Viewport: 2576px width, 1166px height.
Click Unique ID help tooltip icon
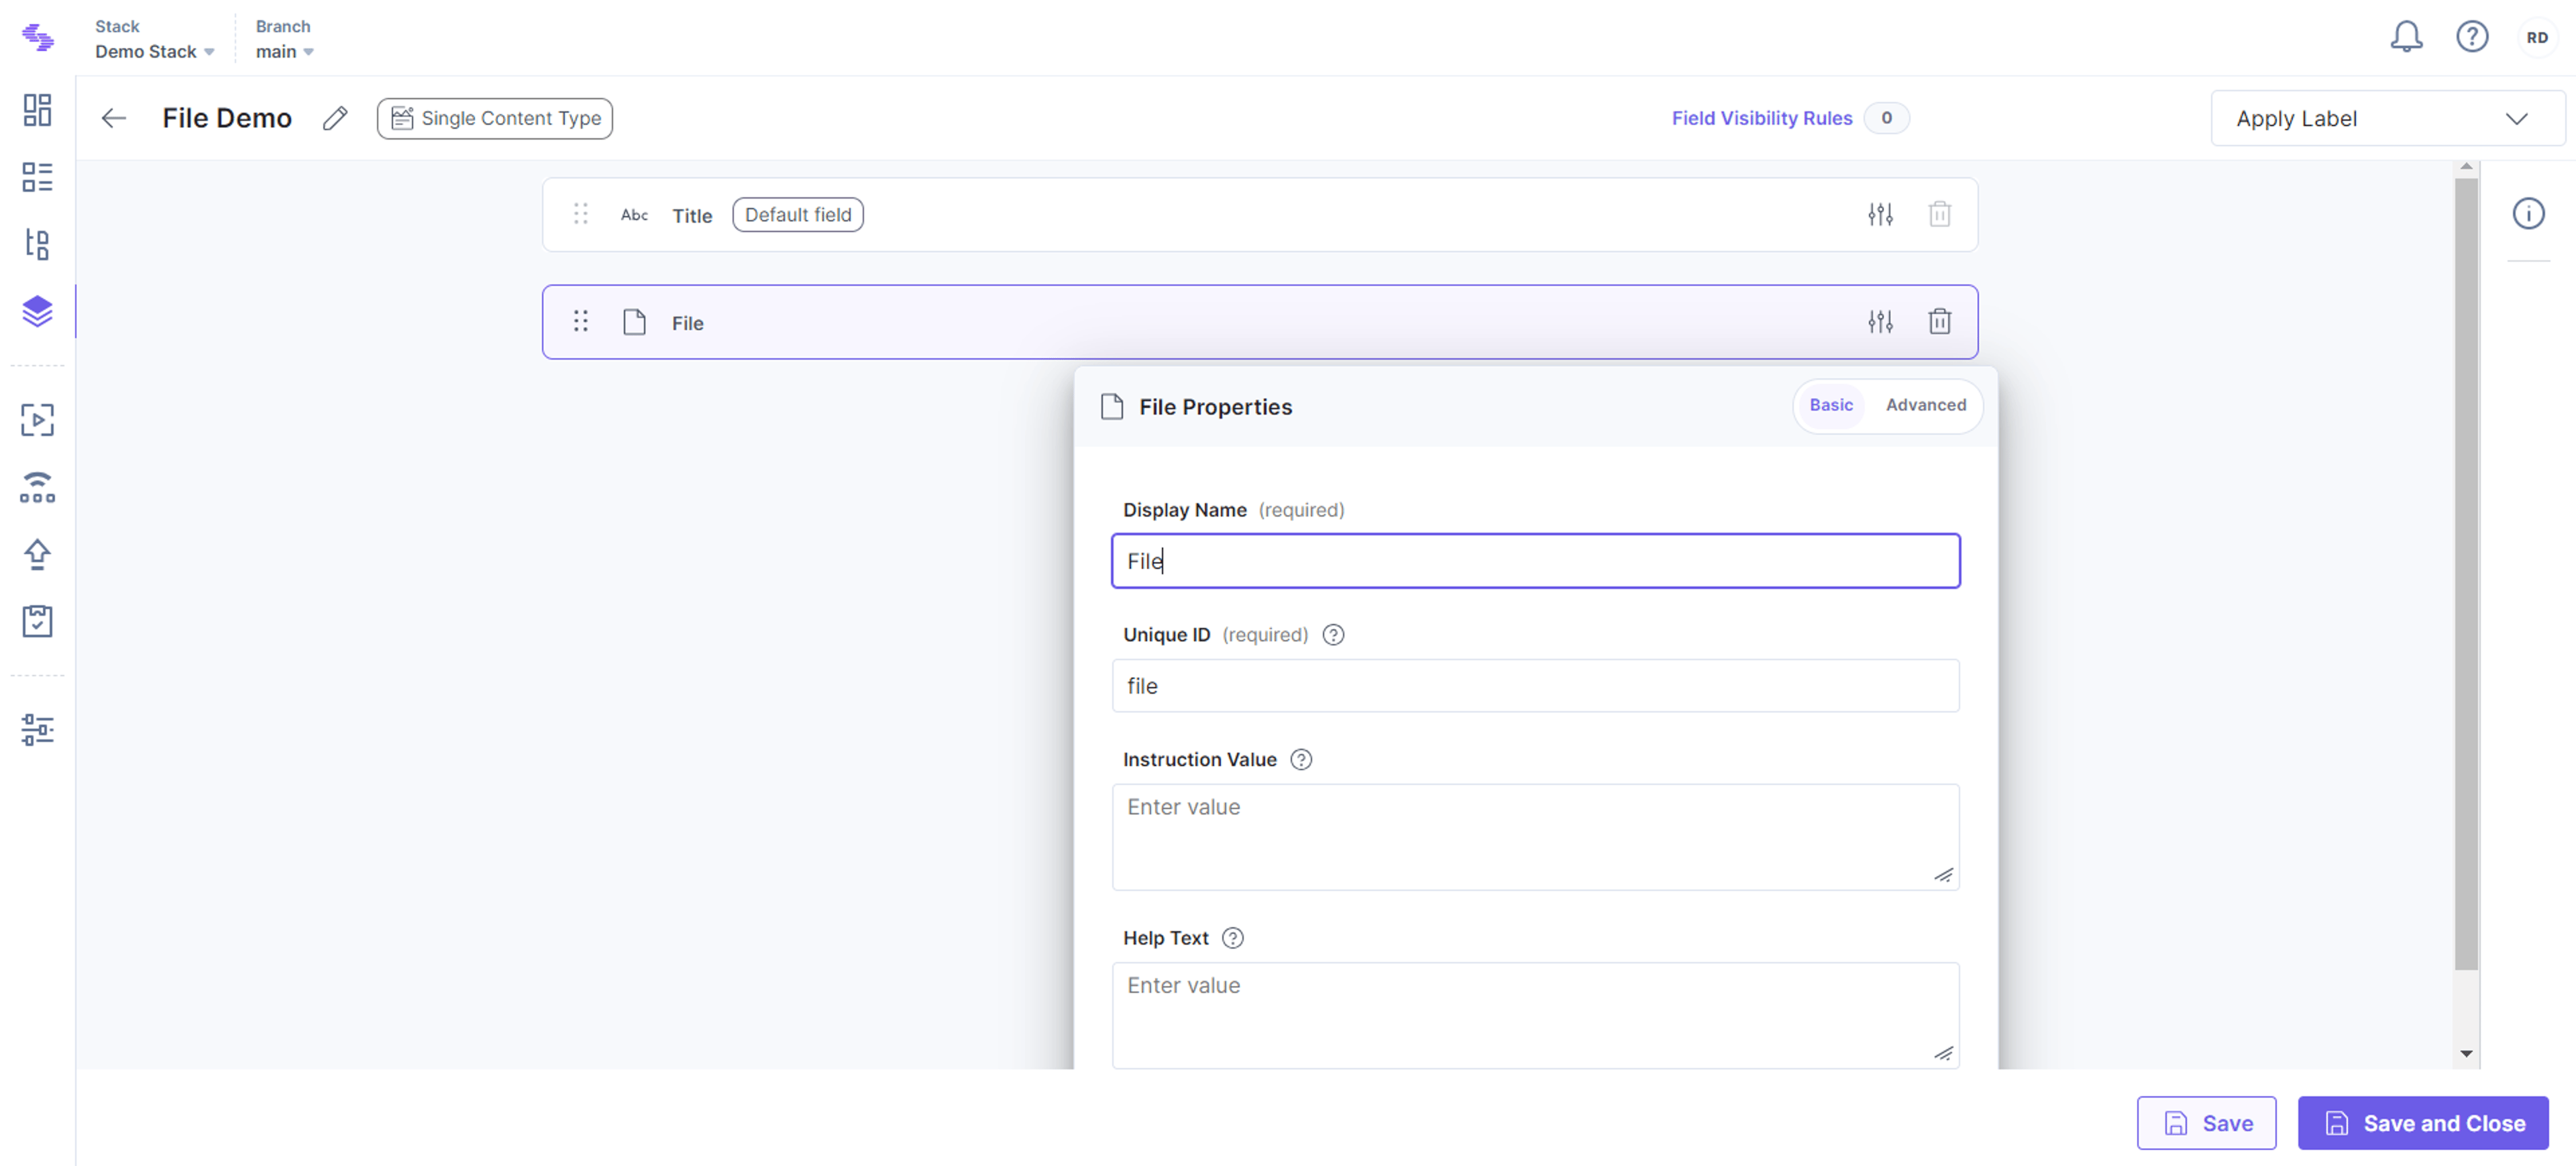1333,635
